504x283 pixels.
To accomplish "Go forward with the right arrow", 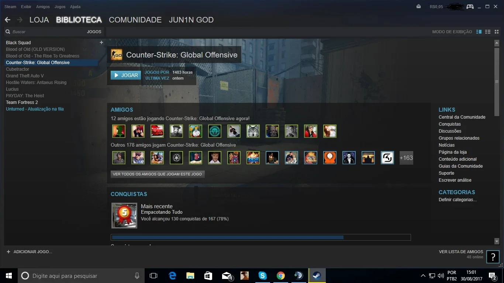I will [x=20, y=20].
